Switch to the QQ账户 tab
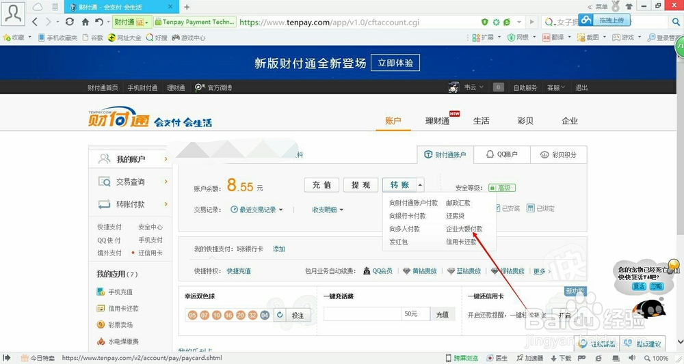Image resolution: width=684 pixels, height=364 pixels. [x=502, y=154]
